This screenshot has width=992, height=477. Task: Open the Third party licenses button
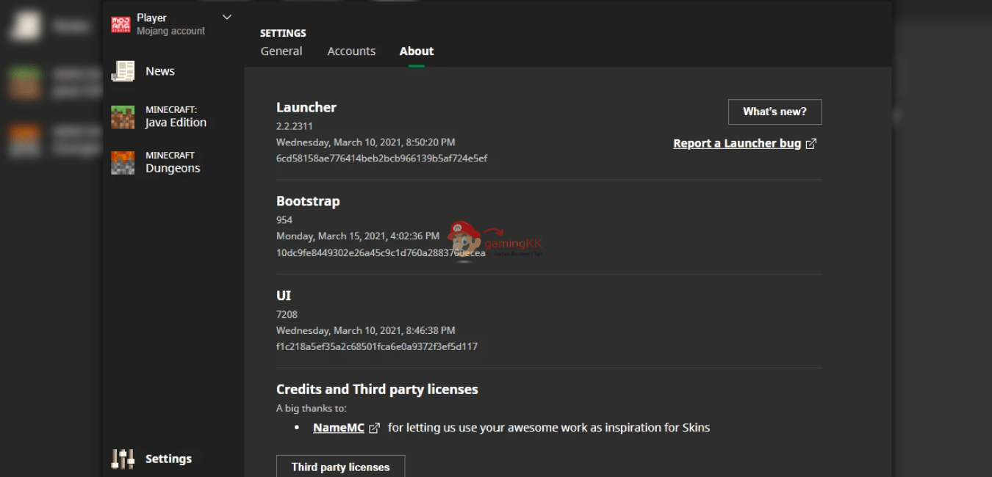(340, 467)
